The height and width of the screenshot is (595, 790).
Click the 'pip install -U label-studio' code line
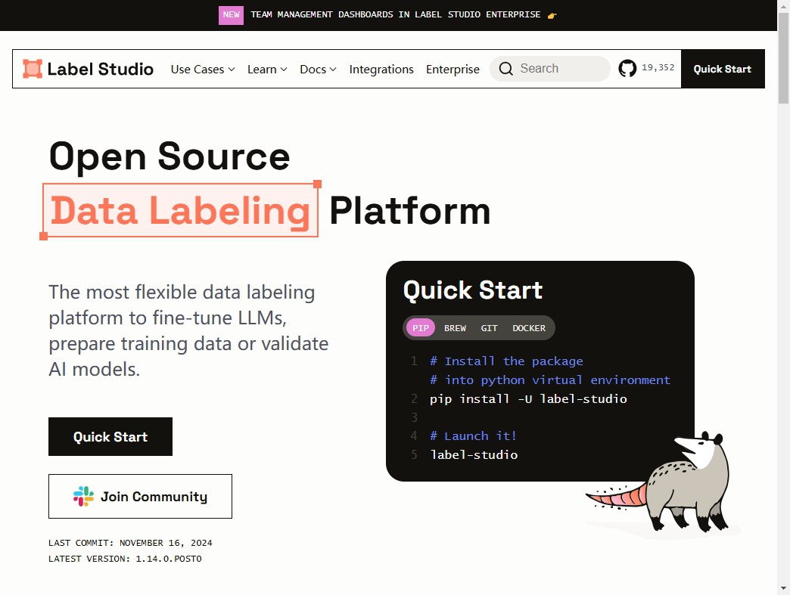[x=528, y=398]
